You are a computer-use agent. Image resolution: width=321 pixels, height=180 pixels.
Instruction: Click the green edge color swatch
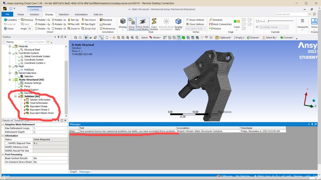[235, 21]
